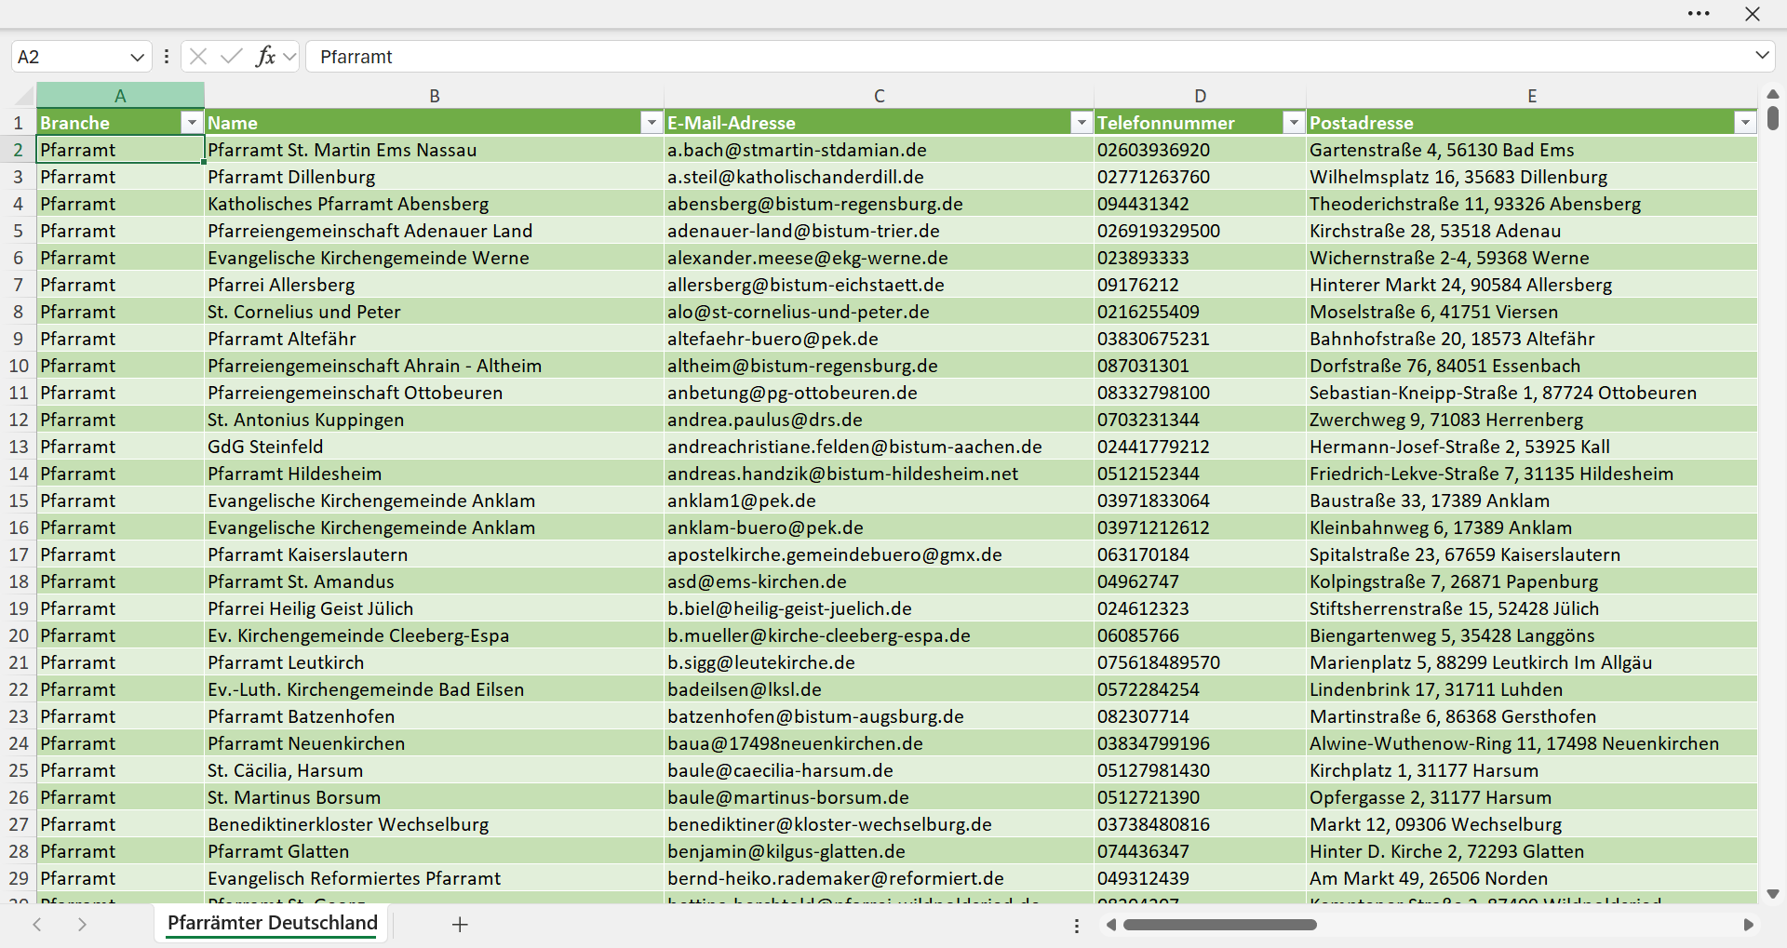
Task: Click the Insert Function fx icon
Action: [x=266, y=57]
